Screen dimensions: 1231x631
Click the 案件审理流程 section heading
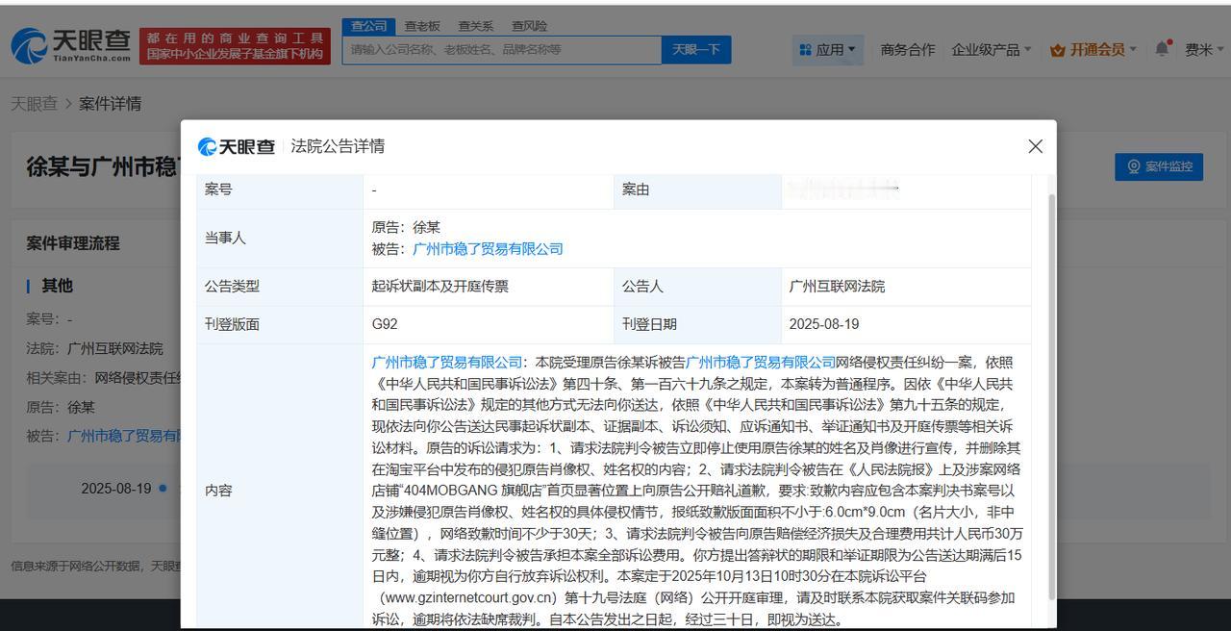point(73,243)
